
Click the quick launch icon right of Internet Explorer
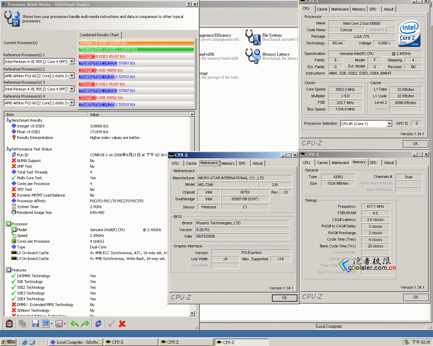coord(32,342)
